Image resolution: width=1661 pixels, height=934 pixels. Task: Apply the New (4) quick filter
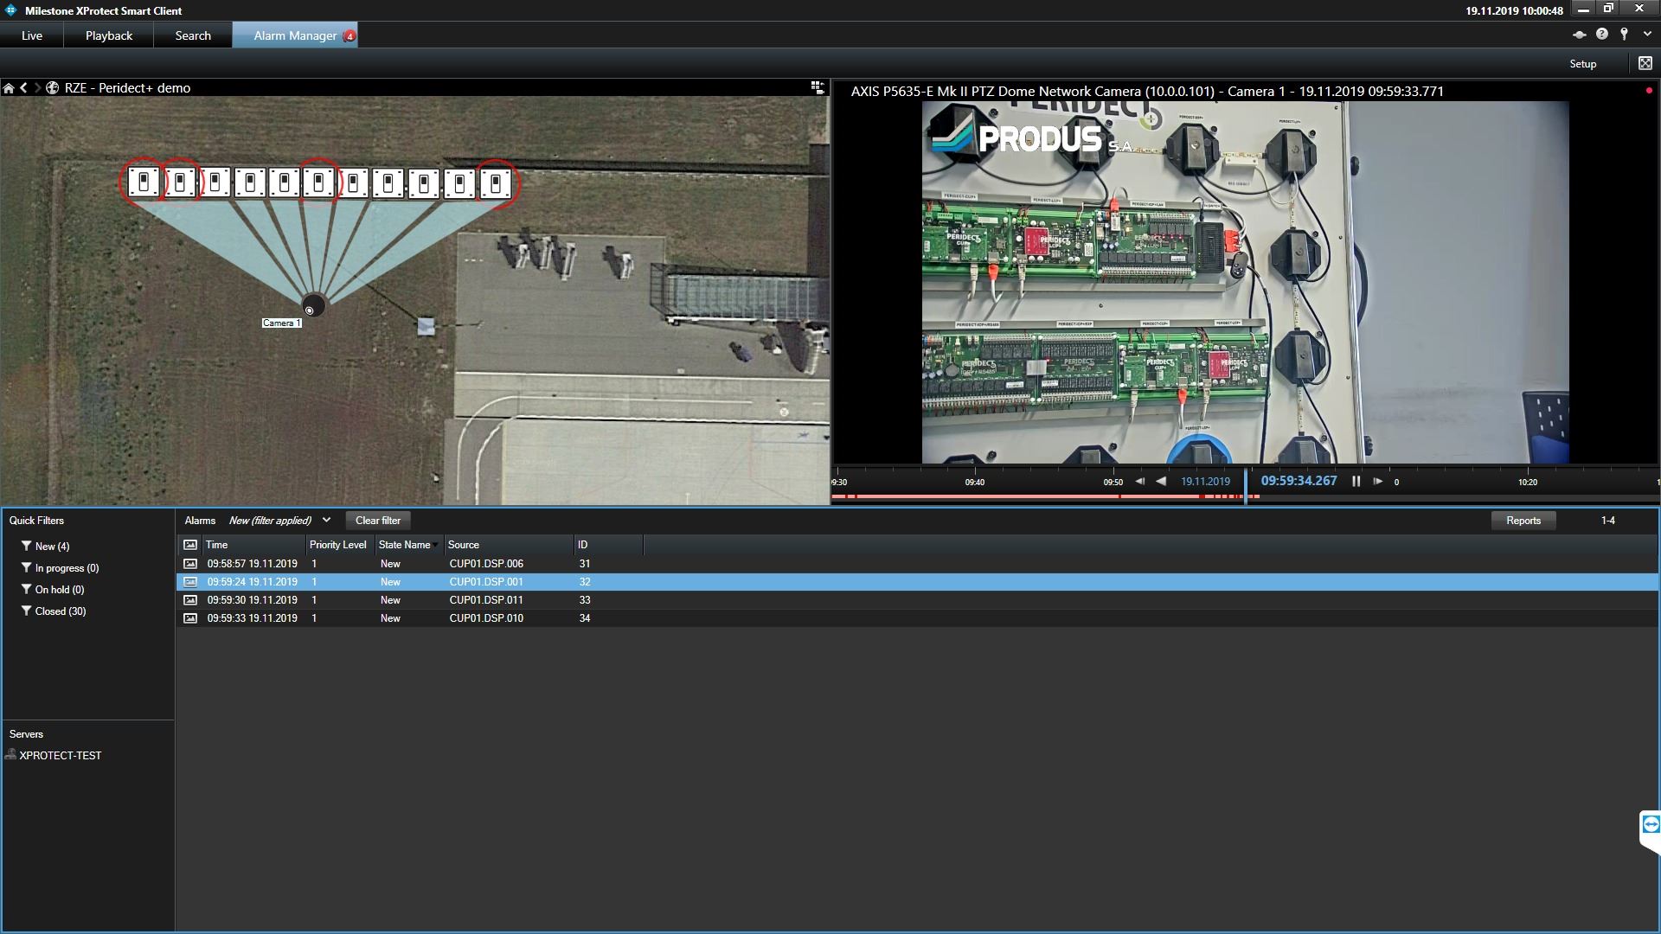45,547
